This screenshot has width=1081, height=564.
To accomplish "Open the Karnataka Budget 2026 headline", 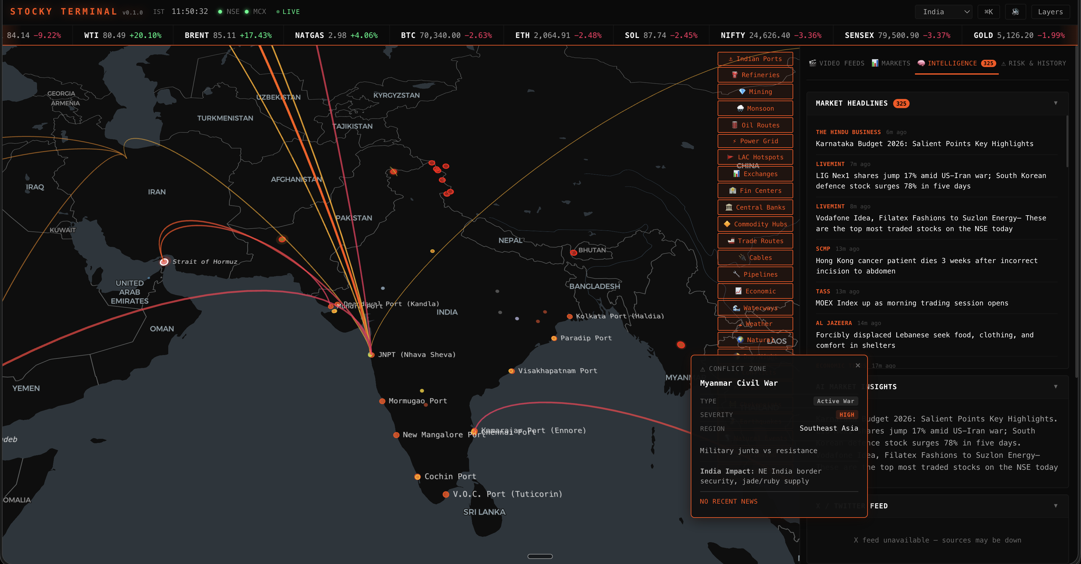I will [924, 144].
